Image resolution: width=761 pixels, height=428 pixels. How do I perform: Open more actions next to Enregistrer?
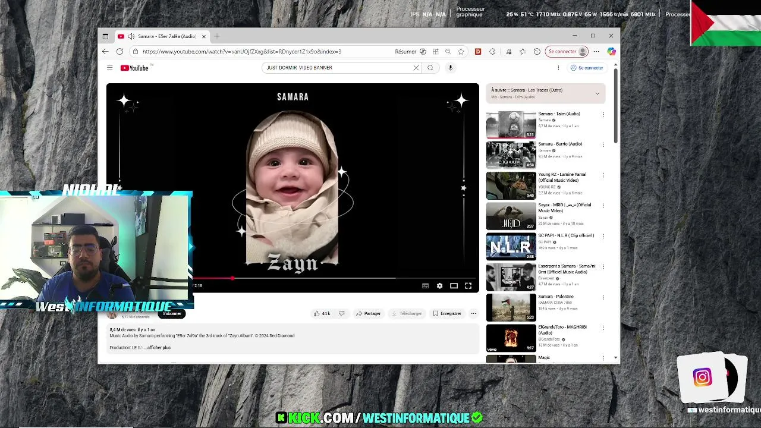pyautogui.click(x=473, y=313)
